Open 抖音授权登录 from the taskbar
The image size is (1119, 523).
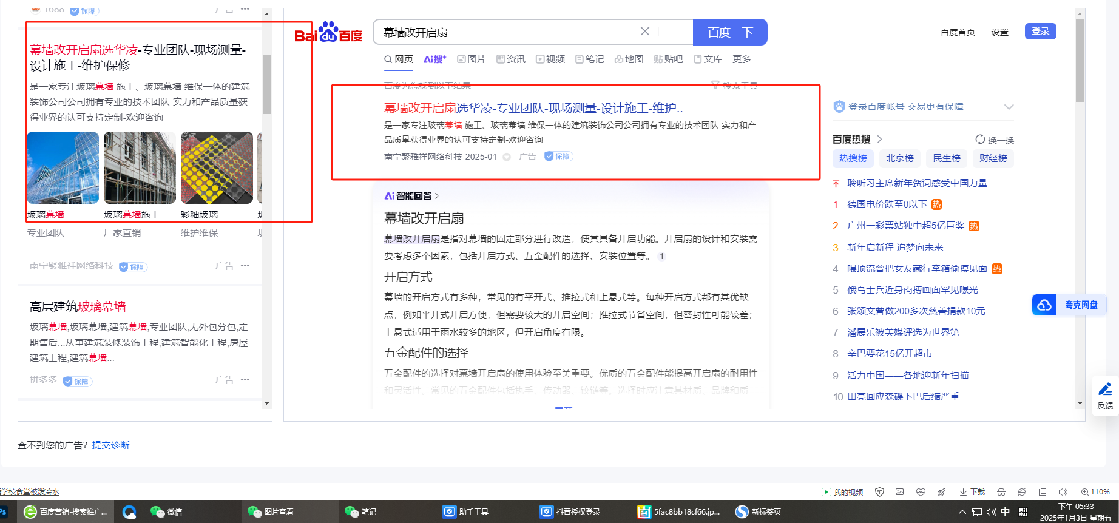point(570,511)
